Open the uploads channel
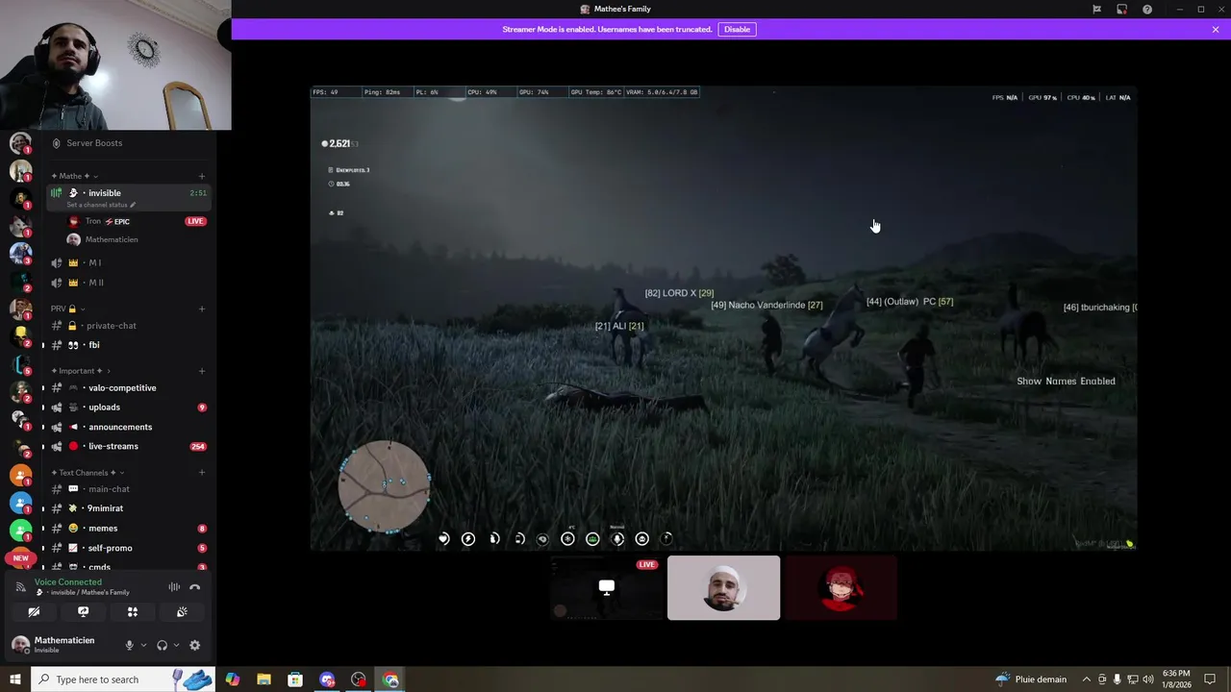 click(x=128, y=408)
